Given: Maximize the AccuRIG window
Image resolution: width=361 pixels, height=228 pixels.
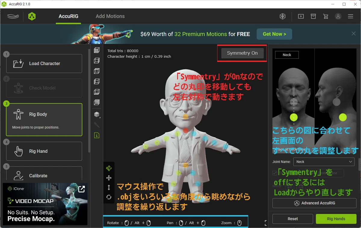Looking at the screenshot, I should (344, 4).
